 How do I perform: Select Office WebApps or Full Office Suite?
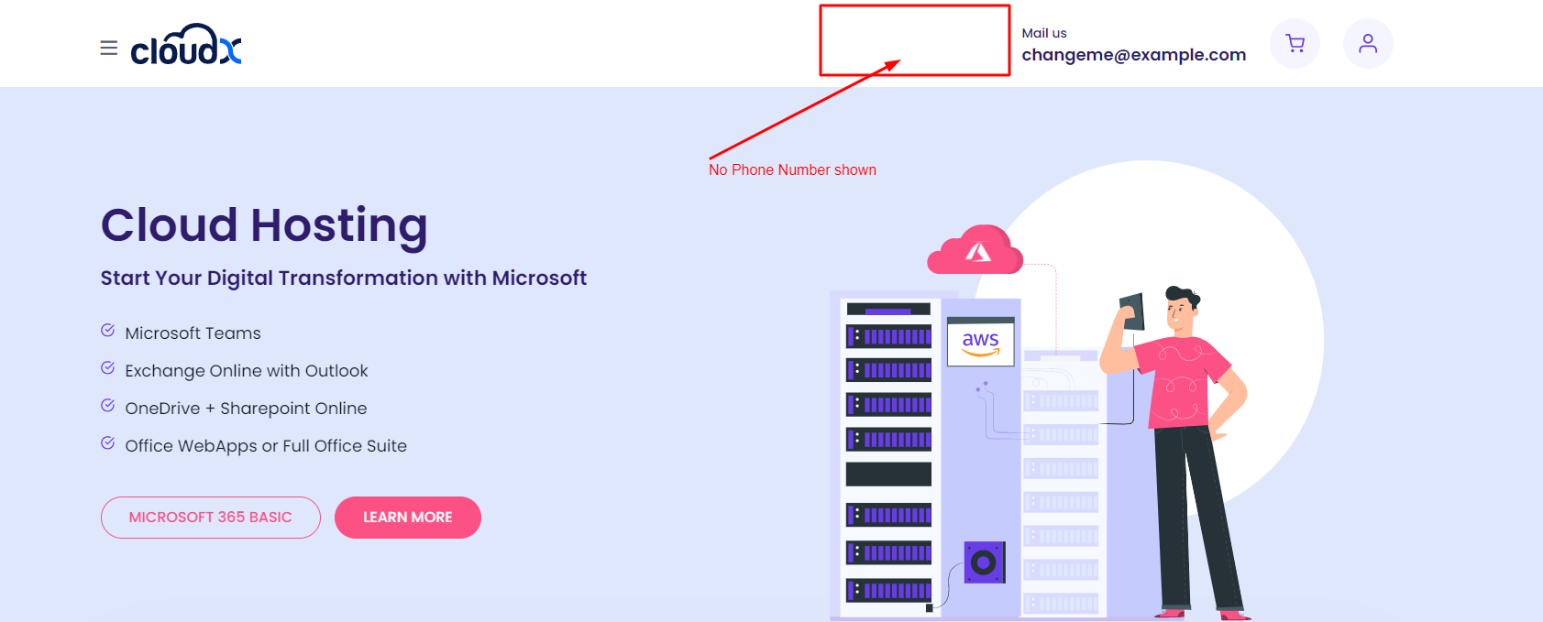(x=266, y=446)
